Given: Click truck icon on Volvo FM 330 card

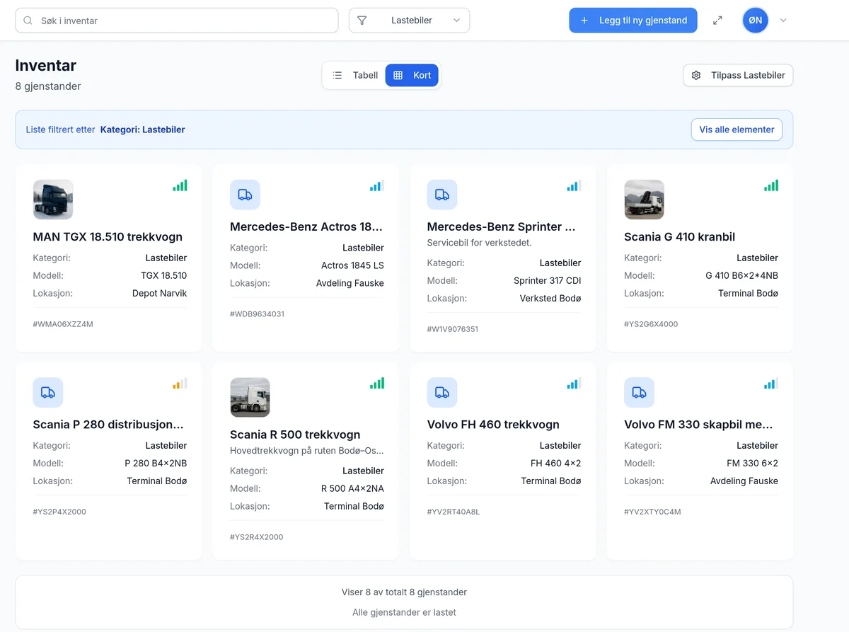Looking at the screenshot, I should pyautogui.click(x=639, y=392).
